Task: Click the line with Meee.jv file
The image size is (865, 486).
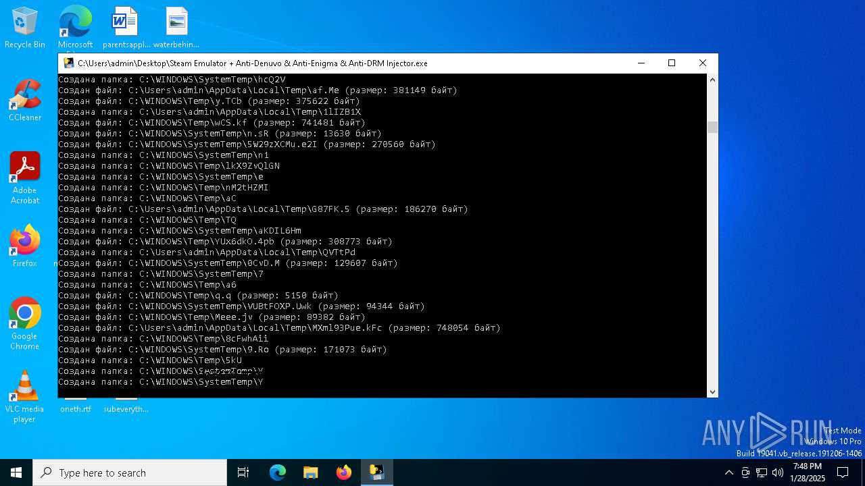Action: pyautogui.click(x=212, y=317)
